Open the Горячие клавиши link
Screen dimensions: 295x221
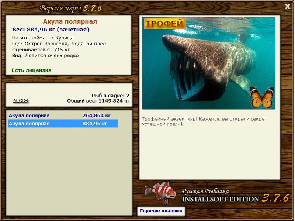(x=161, y=211)
